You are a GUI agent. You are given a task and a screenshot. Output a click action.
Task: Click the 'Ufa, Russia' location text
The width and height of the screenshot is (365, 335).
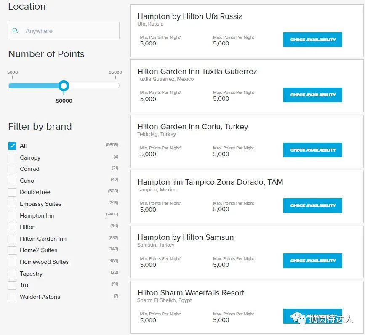(150, 24)
